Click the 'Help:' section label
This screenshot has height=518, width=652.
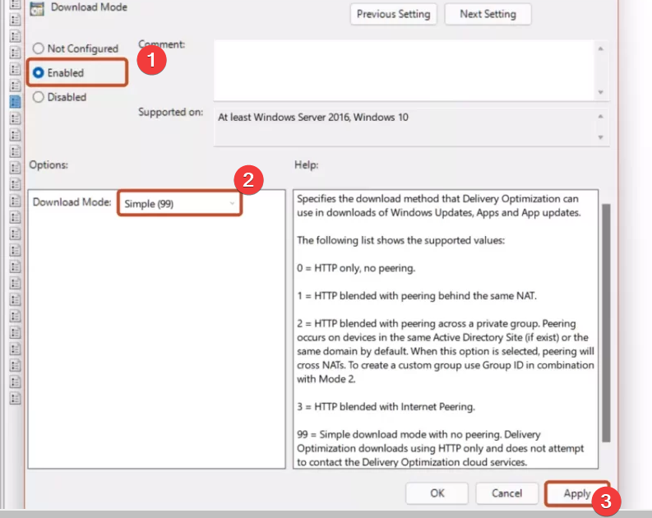(307, 165)
